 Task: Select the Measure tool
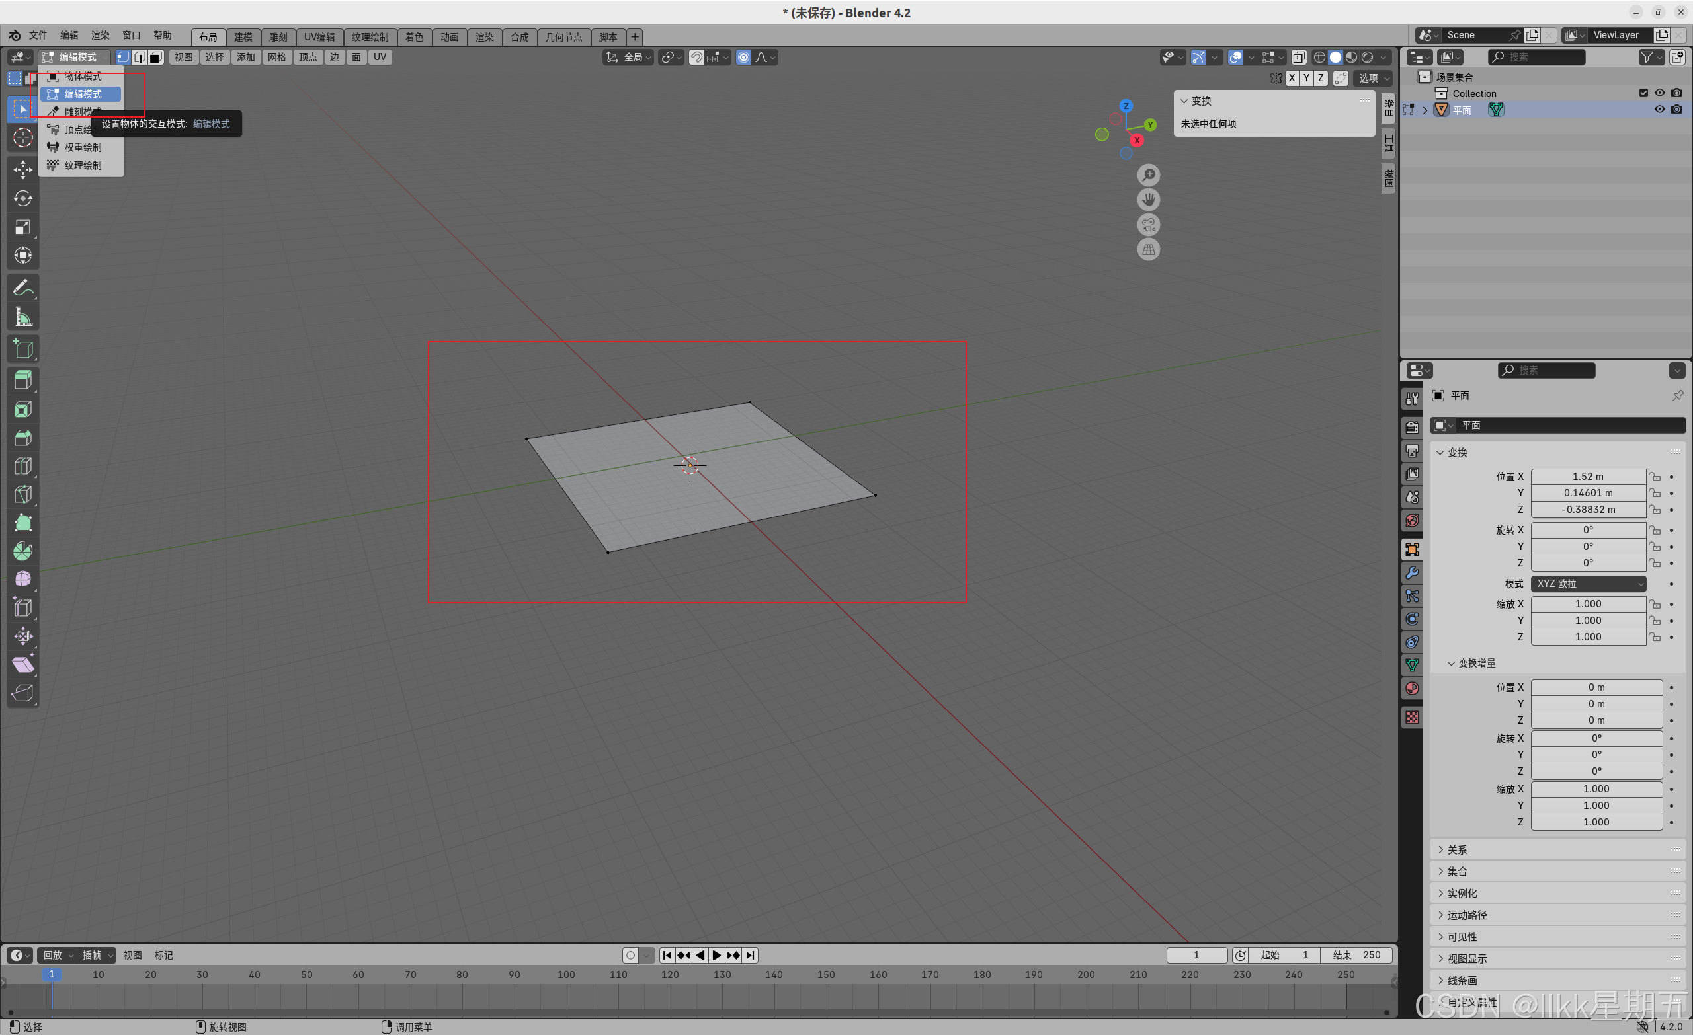(x=22, y=317)
